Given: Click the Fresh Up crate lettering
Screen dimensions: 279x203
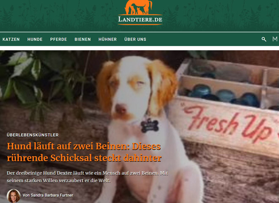Looking at the screenshot, I should pyautogui.click(x=229, y=124).
